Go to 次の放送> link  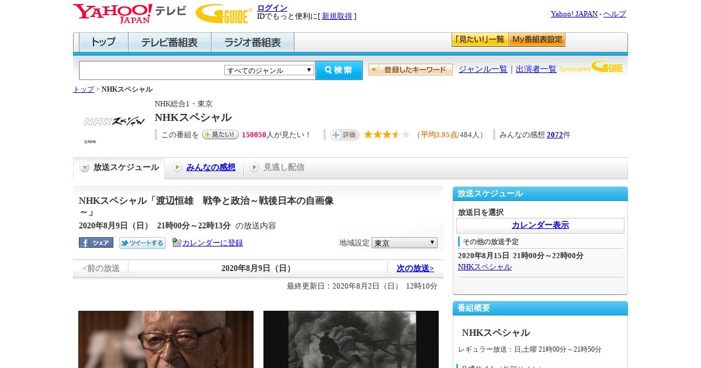pyautogui.click(x=415, y=269)
